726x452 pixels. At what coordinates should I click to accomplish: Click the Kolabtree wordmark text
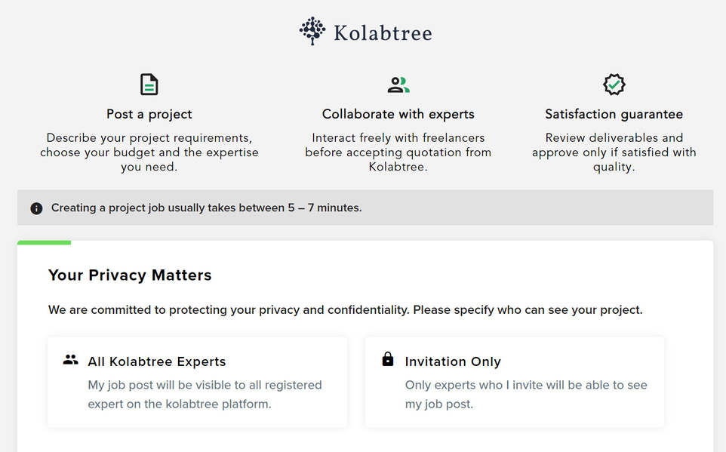click(x=383, y=33)
